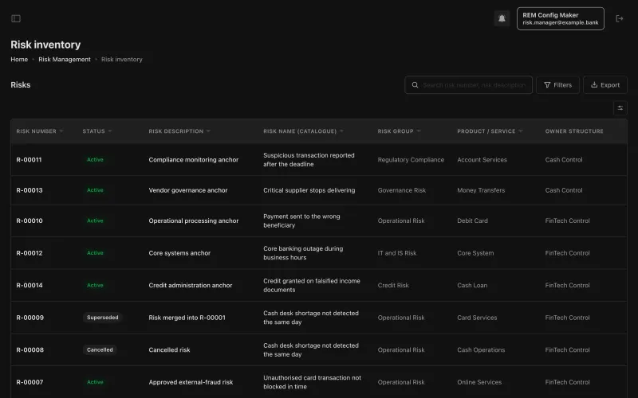Click the logout icon
Image resolution: width=638 pixels, height=398 pixels.
[620, 18]
